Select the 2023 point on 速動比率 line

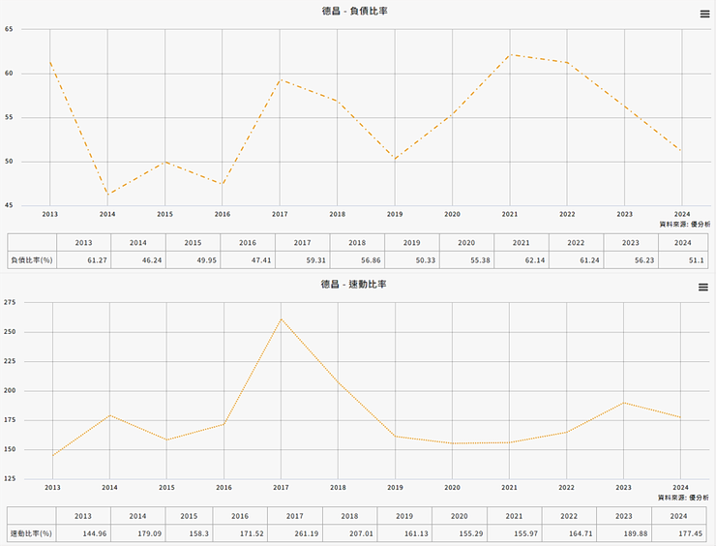point(624,403)
